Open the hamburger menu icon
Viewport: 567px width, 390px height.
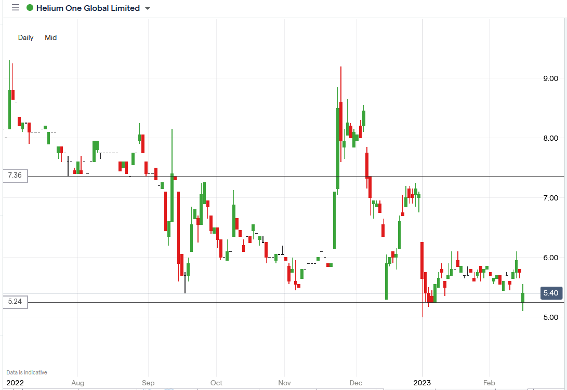click(x=16, y=8)
